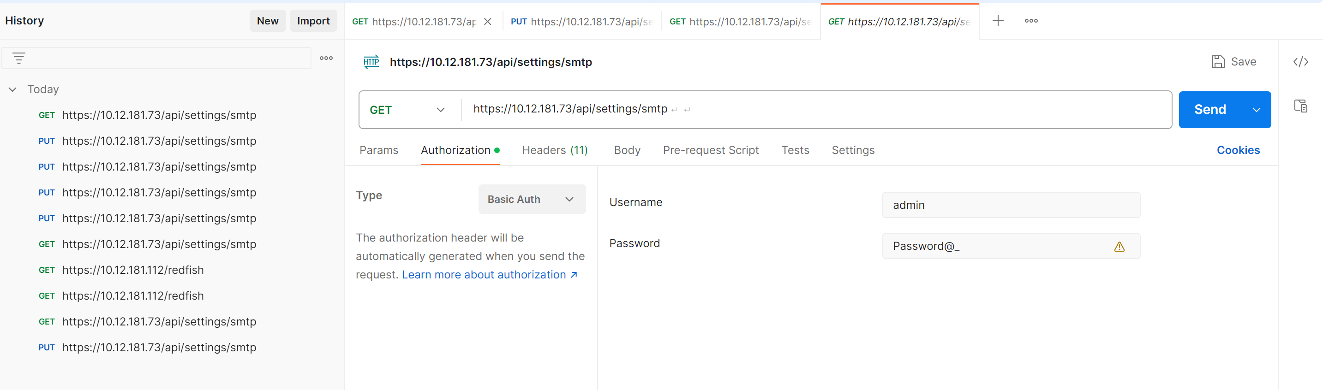Select the active fourth tab, a GET request

tap(899, 22)
